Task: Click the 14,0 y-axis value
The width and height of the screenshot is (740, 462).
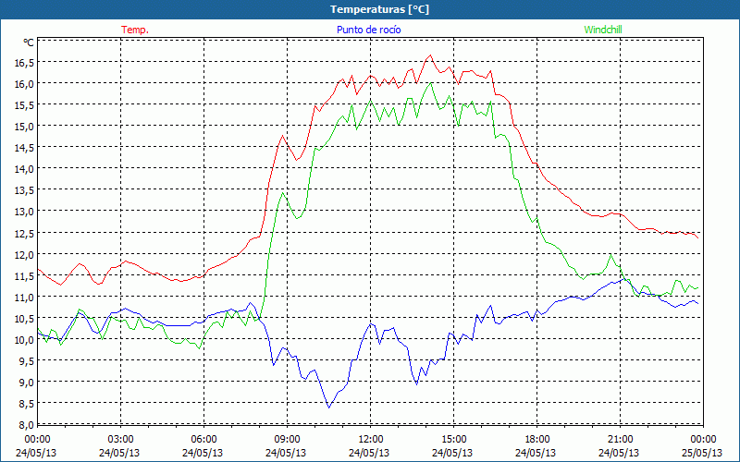Action: pyautogui.click(x=25, y=169)
